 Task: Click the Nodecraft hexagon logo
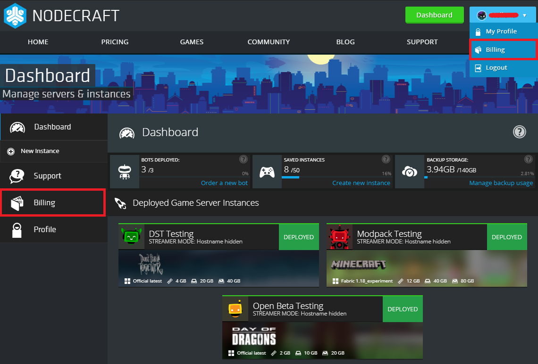pos(15,16)
